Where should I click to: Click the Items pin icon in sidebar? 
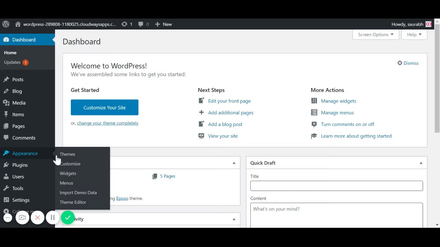(6, 114)
